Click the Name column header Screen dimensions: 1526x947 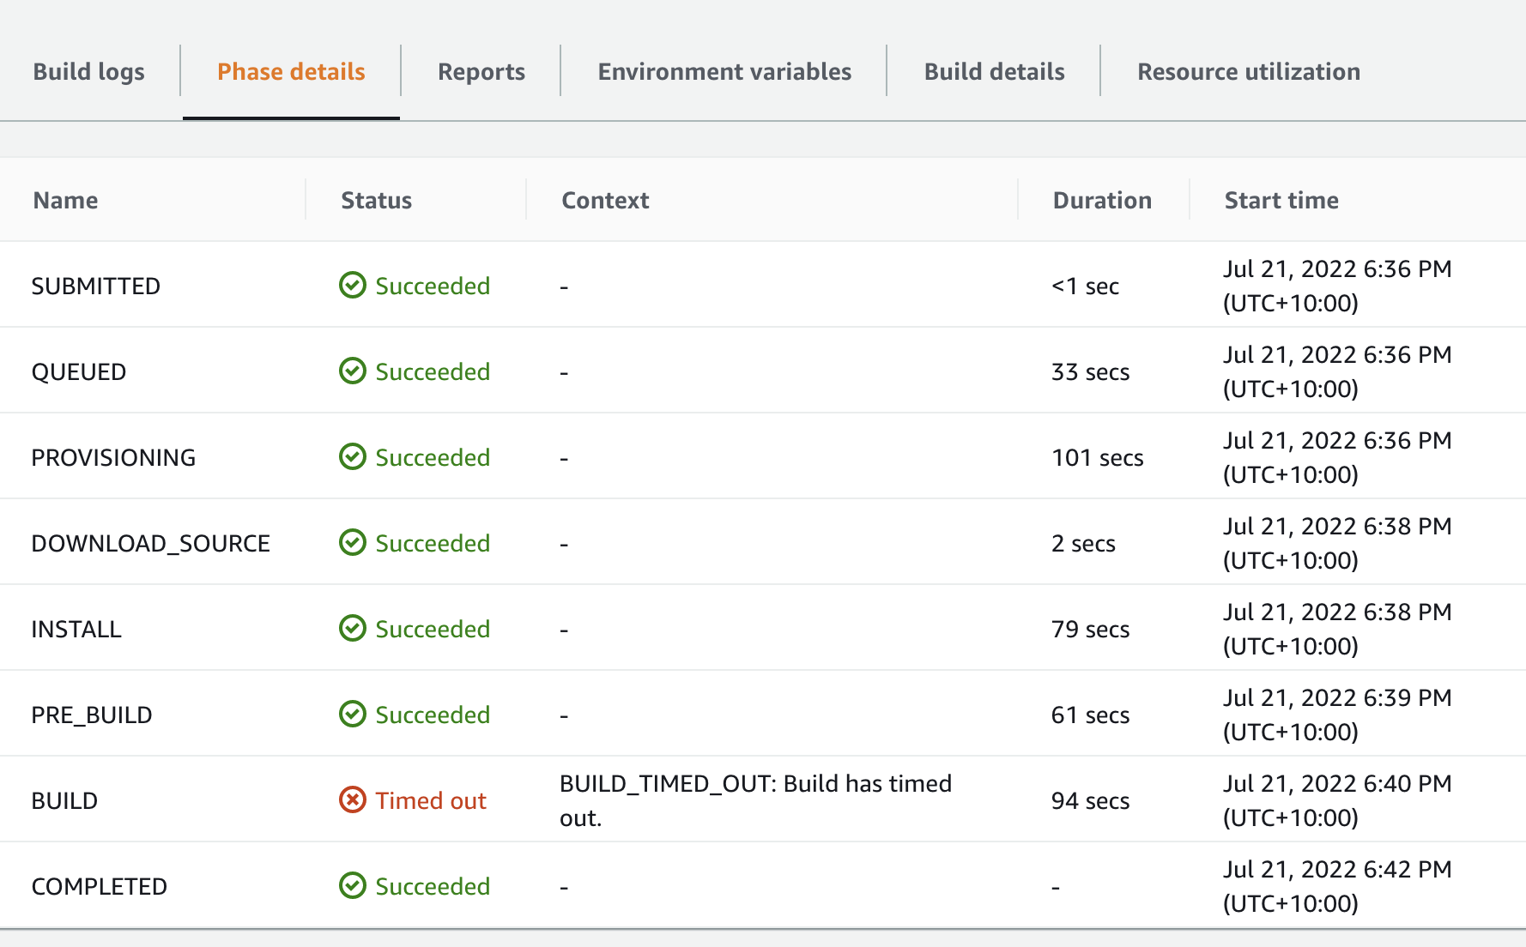tap(65, 201)
